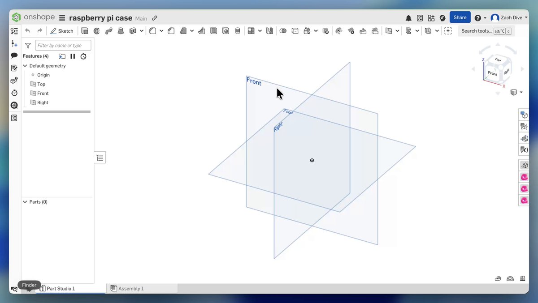Image resolution: width=538 pixels, height=303 pixels.
Task: Start a new Sketch
Action: [x=62, y=31]
